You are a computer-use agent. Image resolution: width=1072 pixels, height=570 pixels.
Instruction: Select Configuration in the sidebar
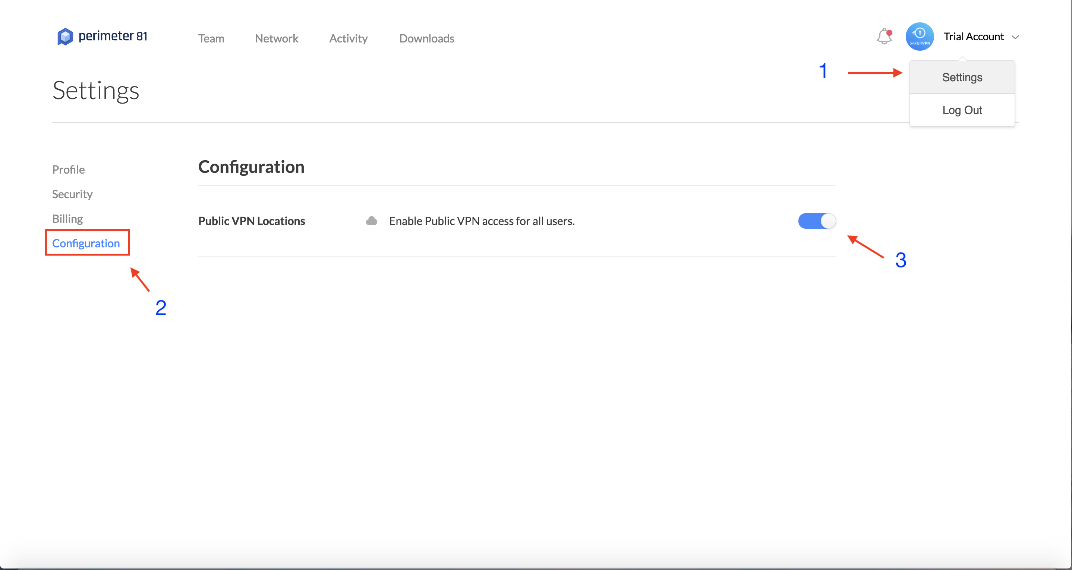coord(86,243)
